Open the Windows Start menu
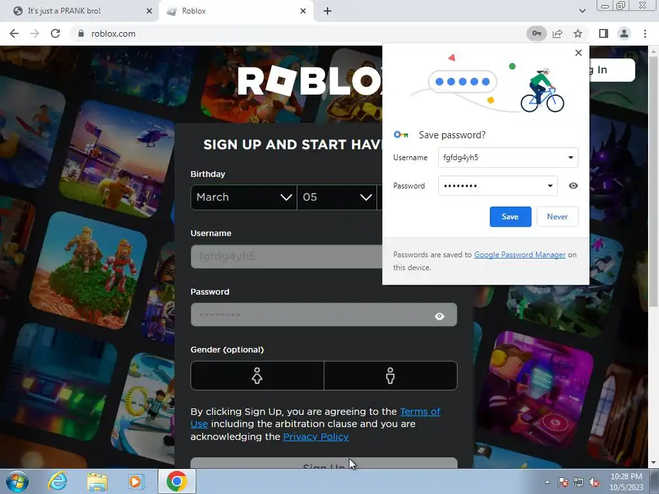Image resolution: width=659 pixels, height=494 pixels. [17, 481]
